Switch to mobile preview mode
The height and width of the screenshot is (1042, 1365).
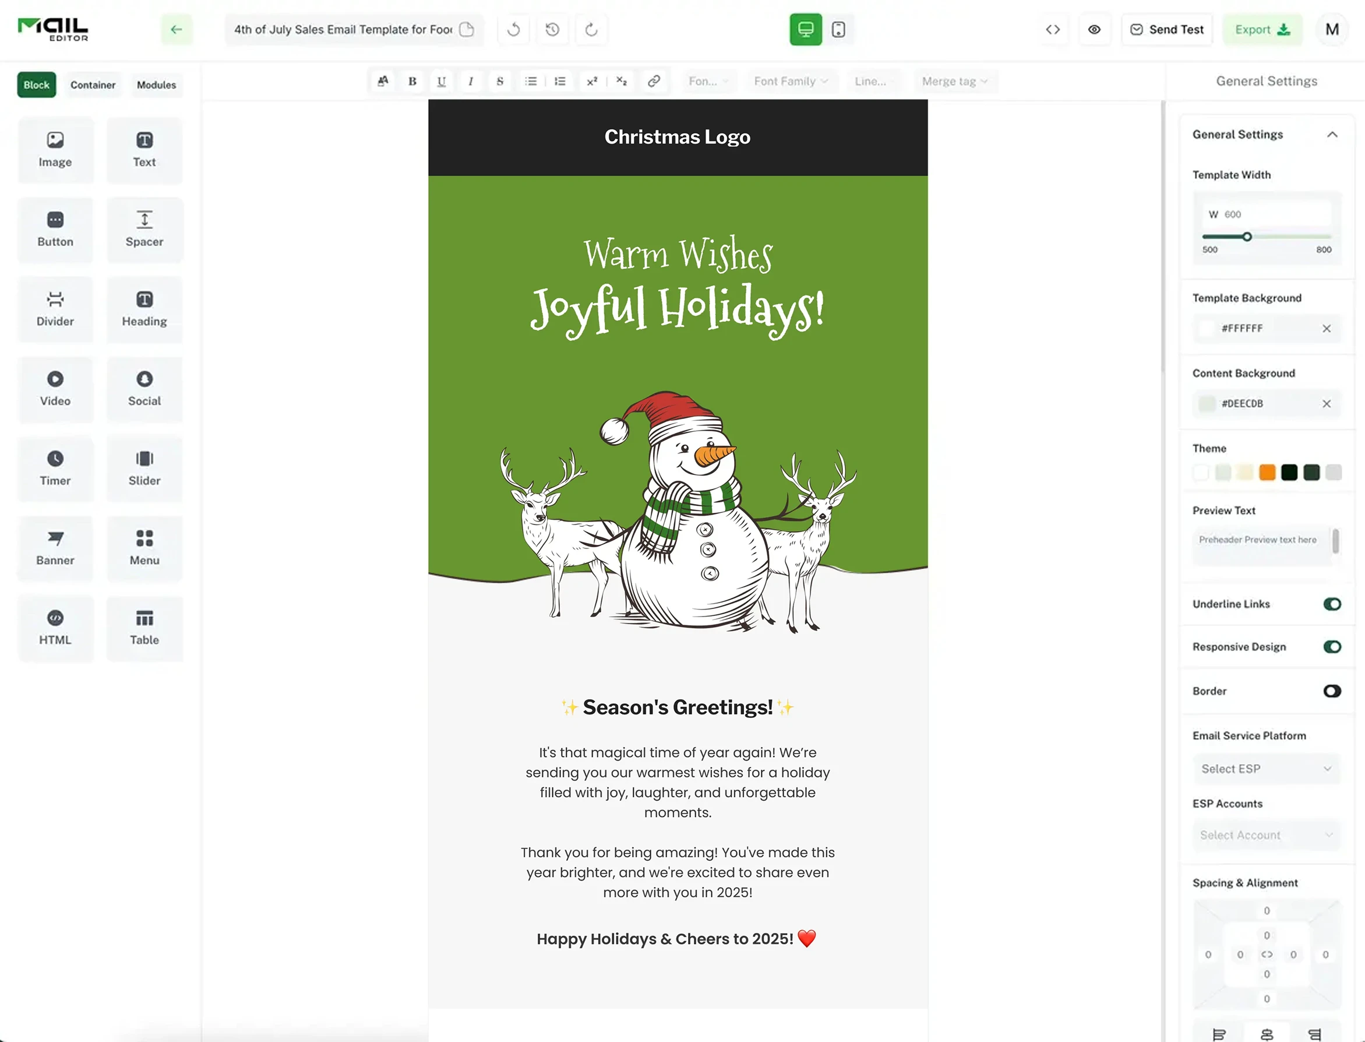(838, 29)
